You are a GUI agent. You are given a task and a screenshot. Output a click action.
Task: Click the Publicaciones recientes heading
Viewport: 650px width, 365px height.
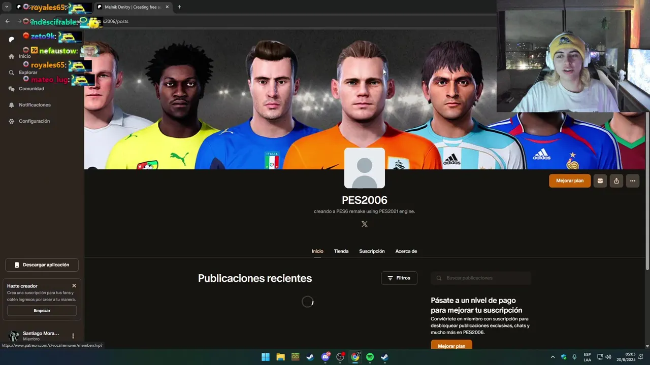[255, 278]
